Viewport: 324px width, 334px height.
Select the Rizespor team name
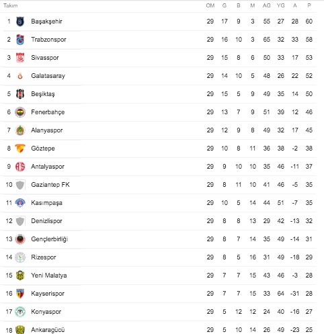tap(44, 257)
